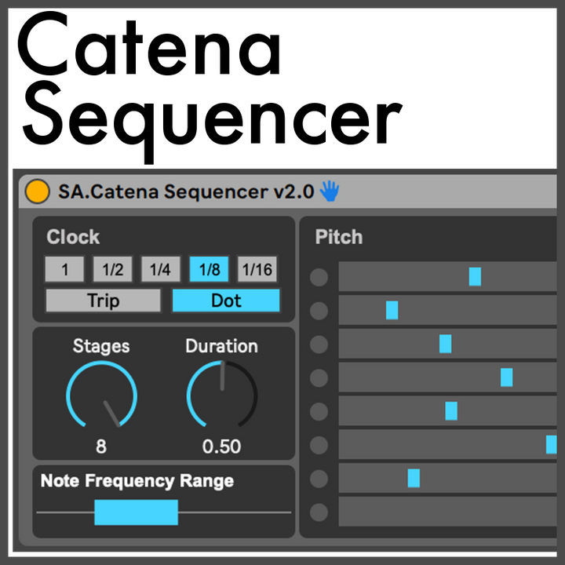Toggle the first pitch row stage circle
Image resolution: width=565 pixels, height=565 pixels.
pyautogui.click(x=319, y=277)
